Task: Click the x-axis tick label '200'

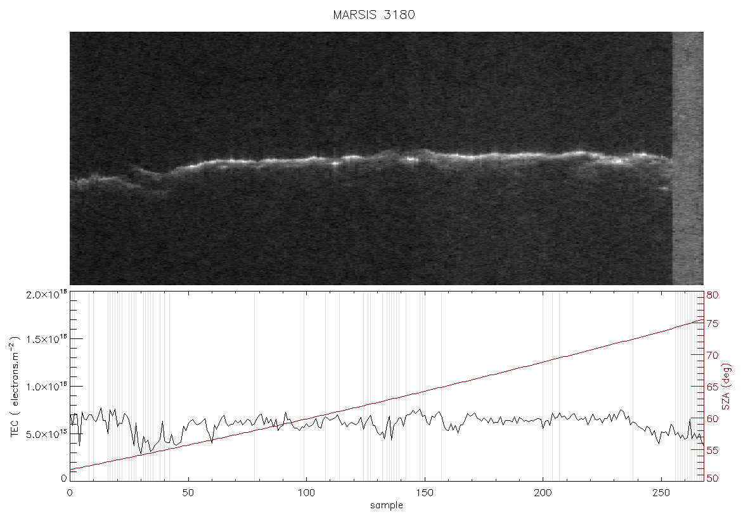Action: 543,492
